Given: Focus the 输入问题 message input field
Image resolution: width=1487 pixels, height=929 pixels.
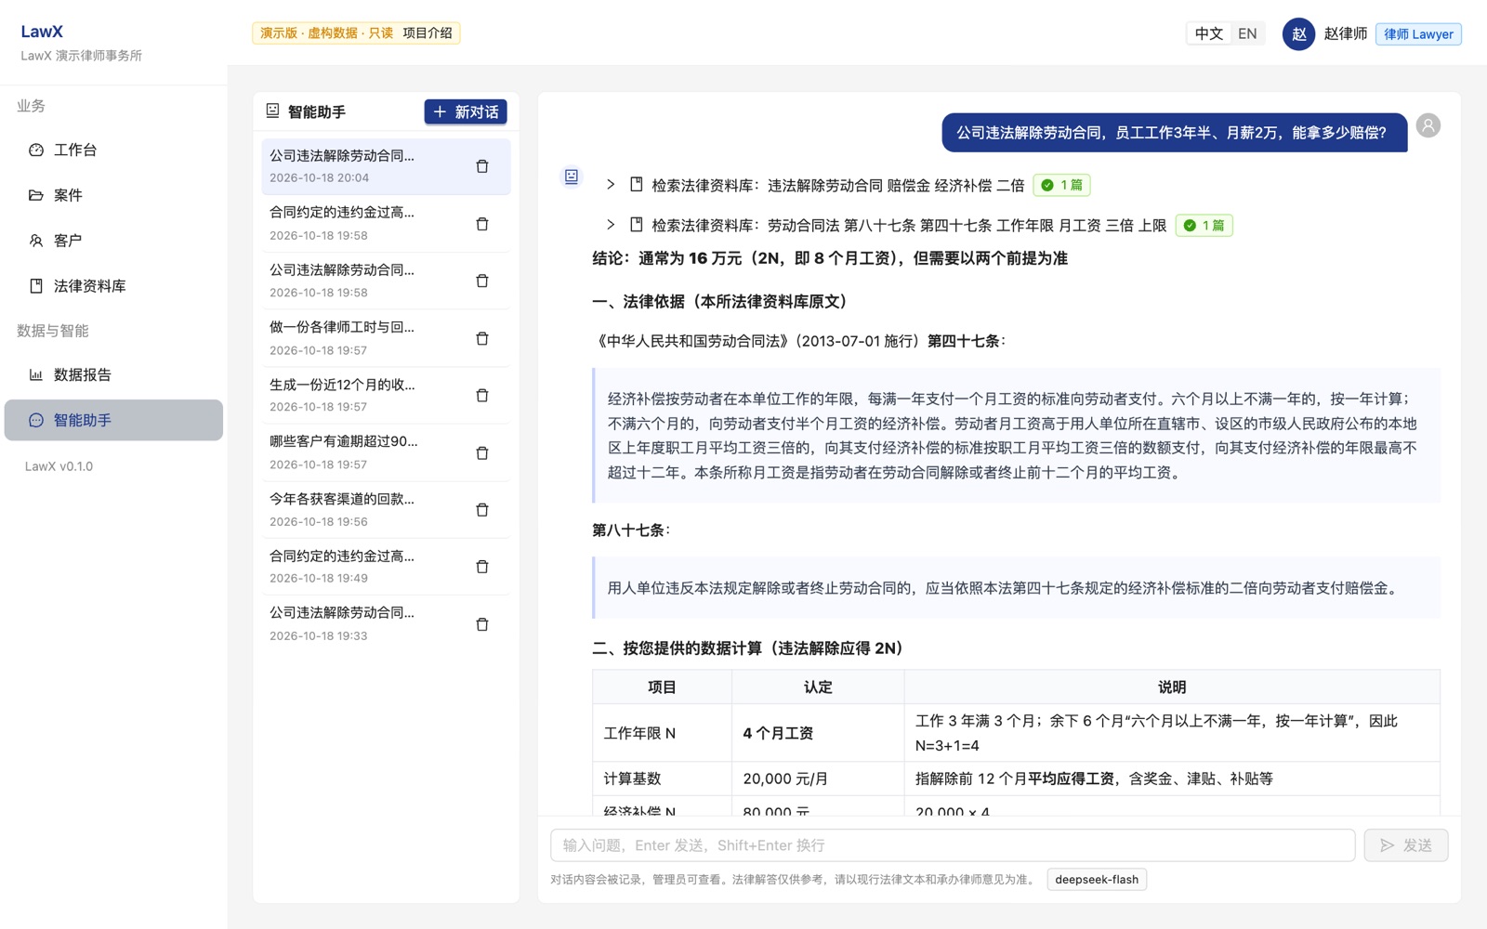Looking at the screenshot, I should [953, 845].
